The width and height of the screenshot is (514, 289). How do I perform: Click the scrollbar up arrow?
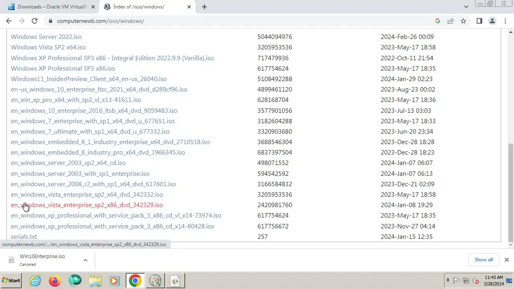pyautogui.click(x=511, y=32)
